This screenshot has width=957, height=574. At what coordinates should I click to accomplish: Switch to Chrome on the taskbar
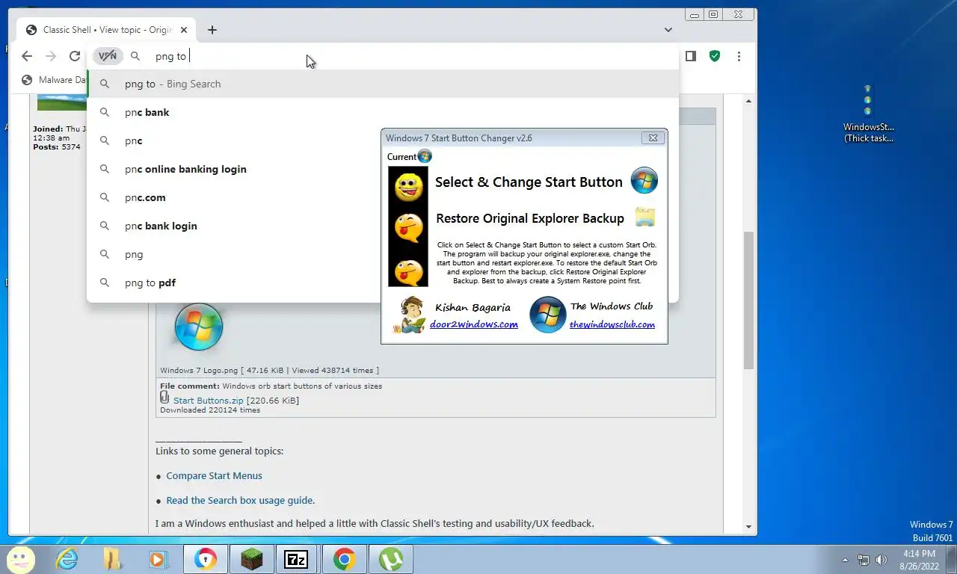click(344, 559)
